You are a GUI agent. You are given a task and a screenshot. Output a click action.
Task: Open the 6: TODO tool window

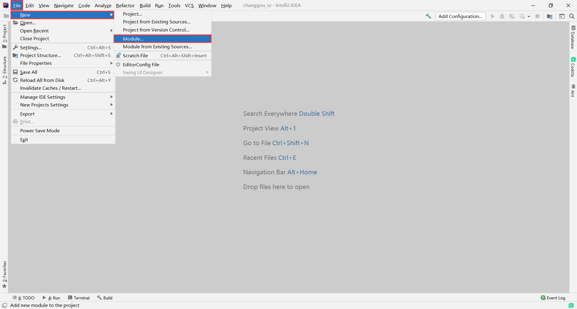pos(23,298)
